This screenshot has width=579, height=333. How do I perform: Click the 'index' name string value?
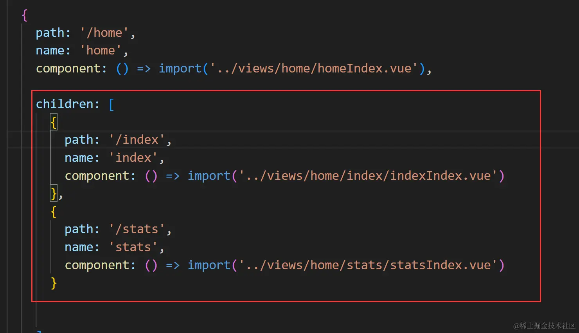pyautogui.click(x=133, y=158)
